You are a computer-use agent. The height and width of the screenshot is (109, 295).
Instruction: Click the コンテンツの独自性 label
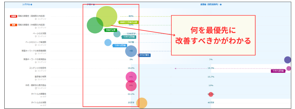[x=38, y=68]
